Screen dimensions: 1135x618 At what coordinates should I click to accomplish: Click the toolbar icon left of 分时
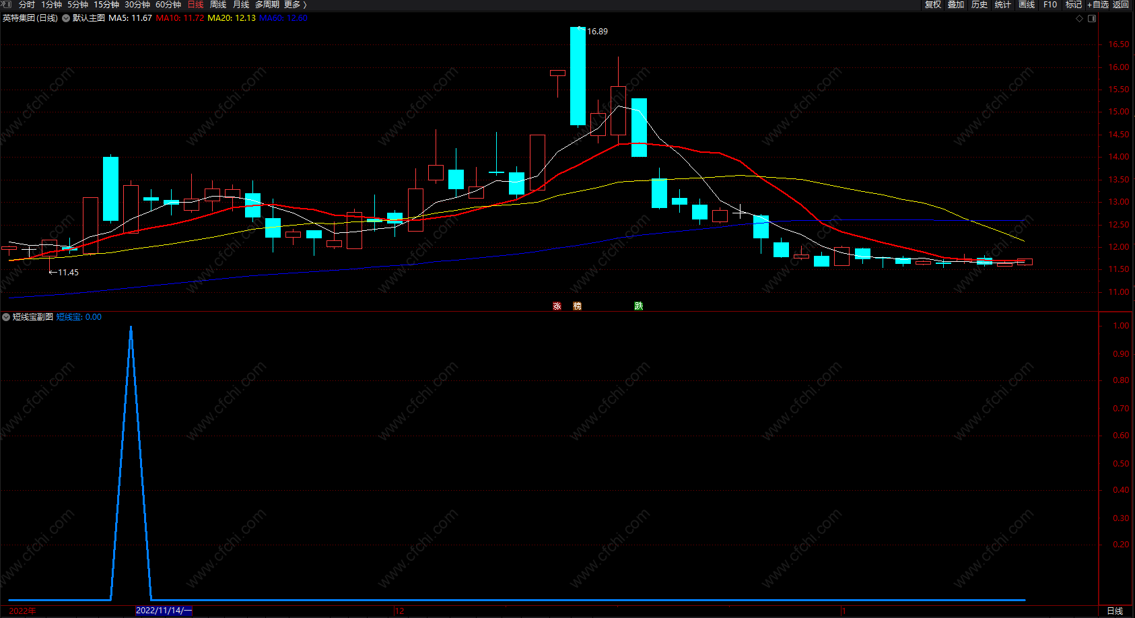[x=7, y=5]
